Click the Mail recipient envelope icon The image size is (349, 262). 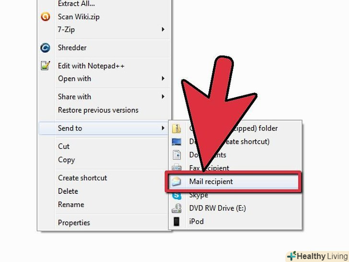point(176,181)
